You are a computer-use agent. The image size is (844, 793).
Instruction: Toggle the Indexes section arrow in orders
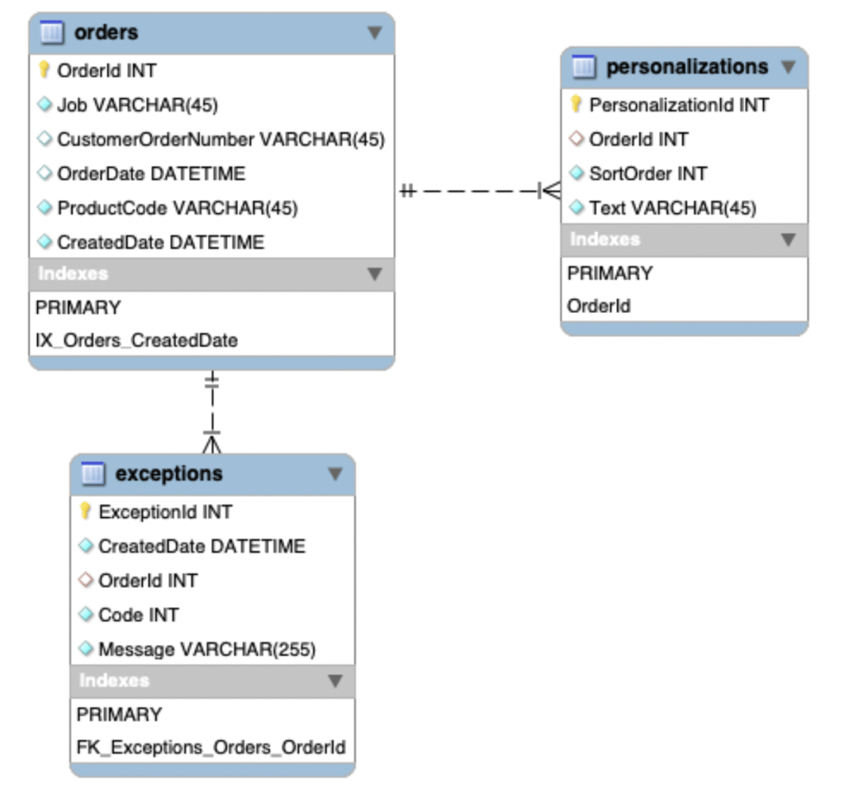[375, 274]
